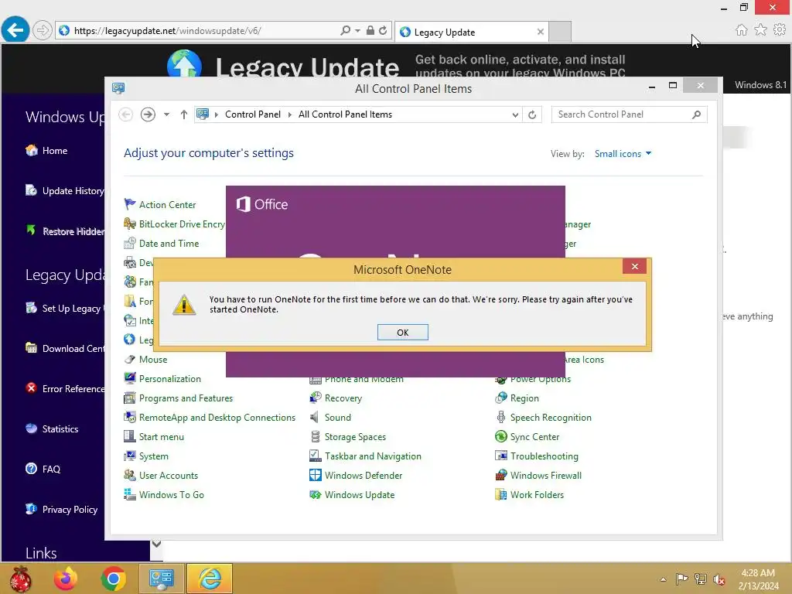This screenshot has width=792, height=594.
Task: Open the Internet Explorer search dropdown arrow
Action: pyautogui.click(x=357, y=31)
